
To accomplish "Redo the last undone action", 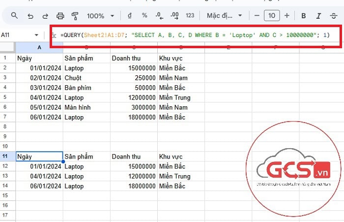I will click(x=45, y=16).
